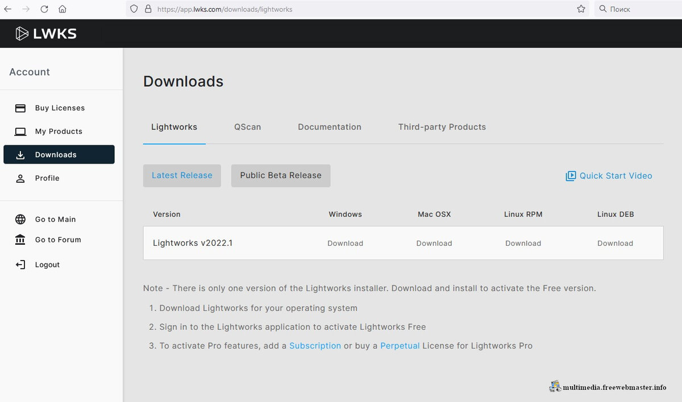Download Lightworks for Mac OSX

point(434,243)
